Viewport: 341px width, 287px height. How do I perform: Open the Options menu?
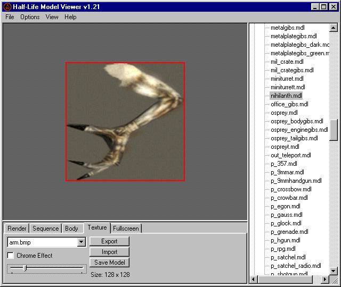point(30,17)
